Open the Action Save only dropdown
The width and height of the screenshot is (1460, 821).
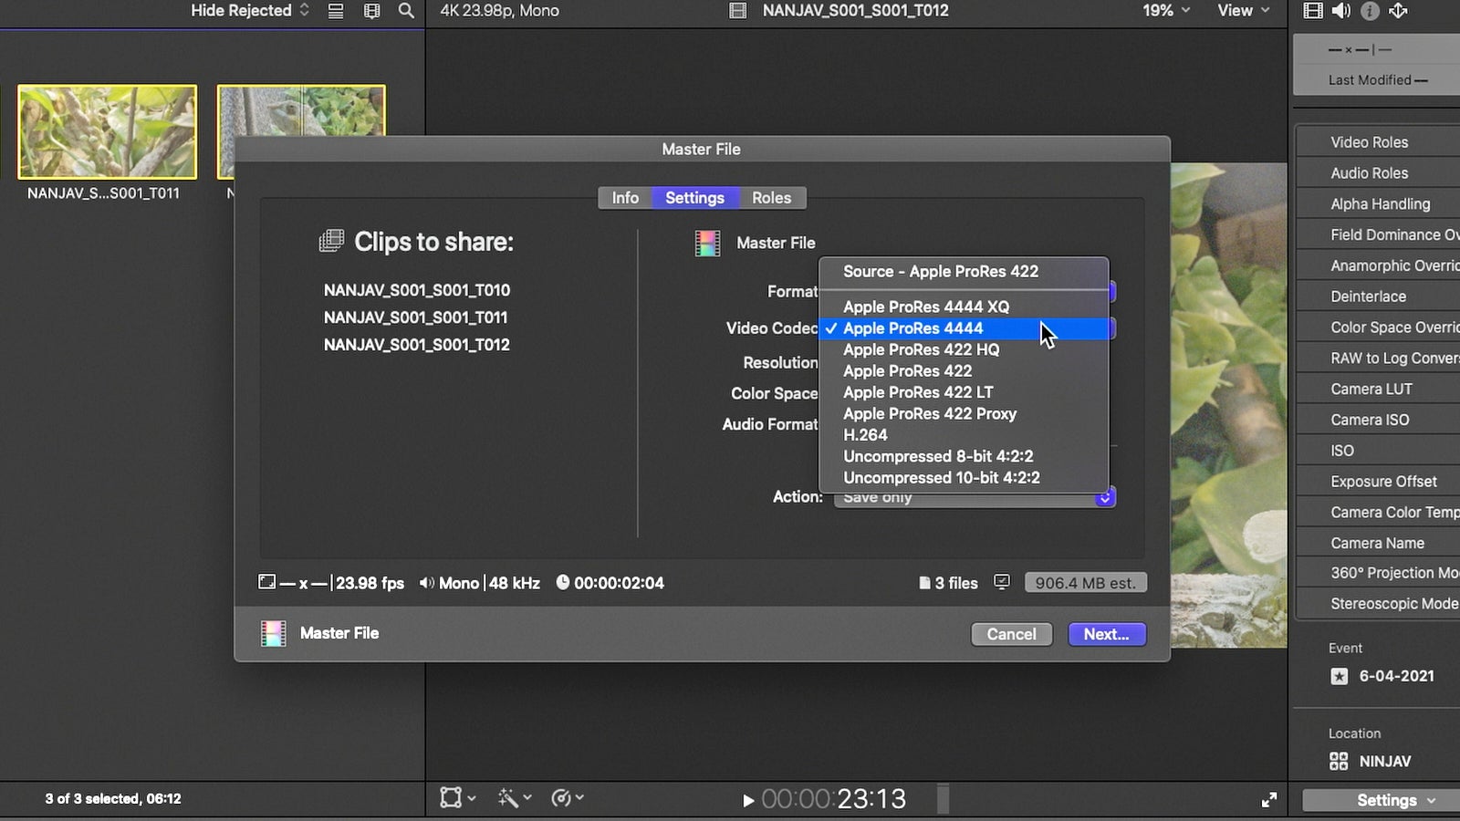pos(975,498)
